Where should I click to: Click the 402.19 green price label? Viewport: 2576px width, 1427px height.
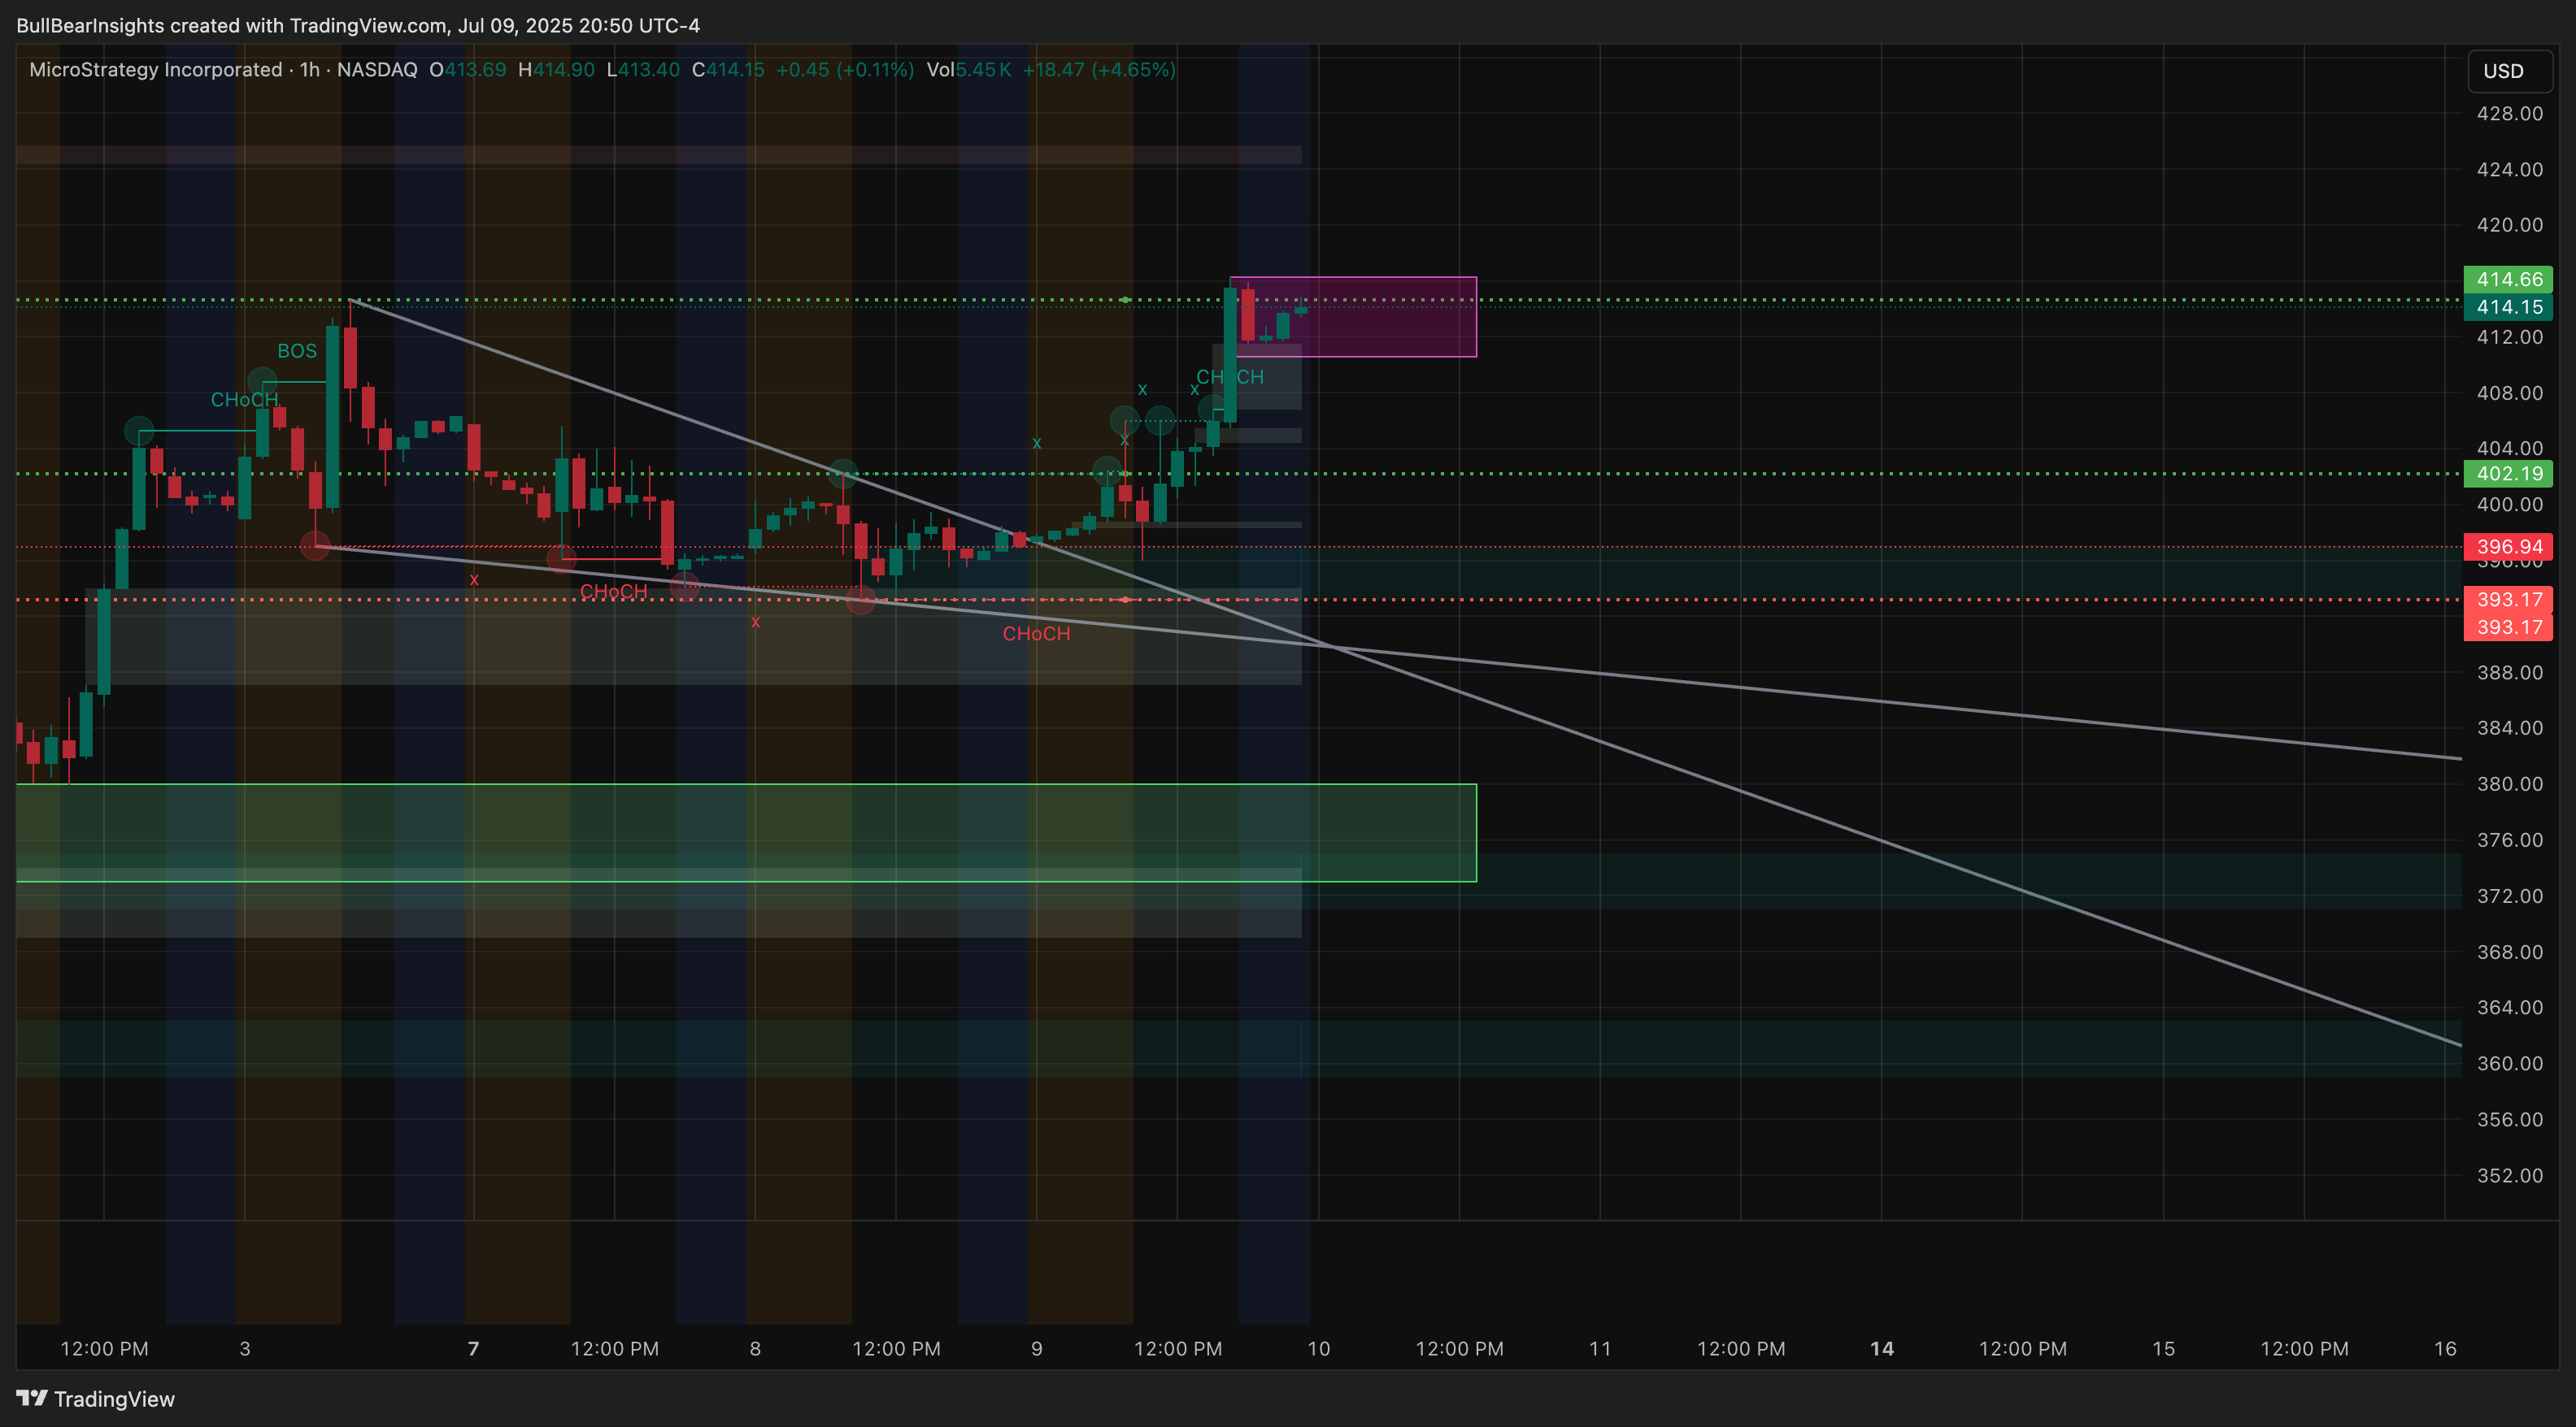click(x=2508, y=474)
